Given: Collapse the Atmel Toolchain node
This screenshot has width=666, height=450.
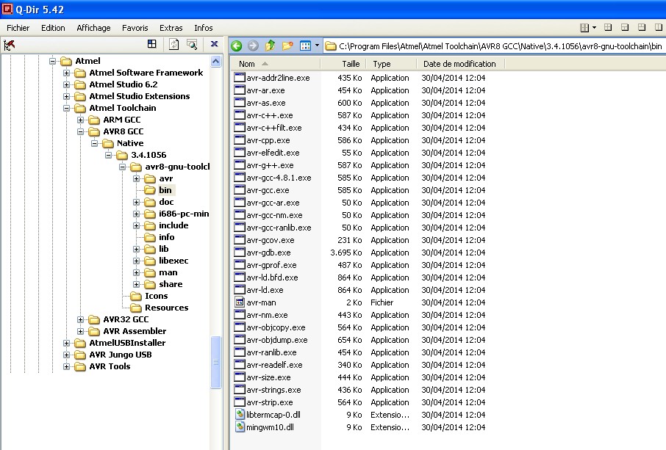Looking at the screenshot, I should tap(66, 108).
